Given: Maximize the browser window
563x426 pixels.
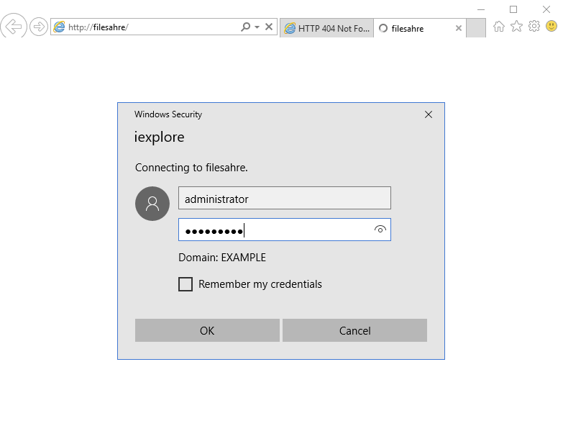Looking at the screenshot, I should (513, 9).
